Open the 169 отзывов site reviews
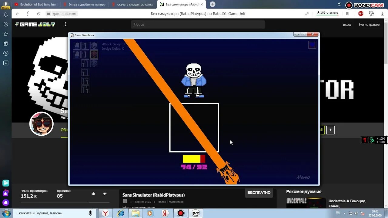The height and width of the screenshot is (218, 388). [x=327, y=13]
